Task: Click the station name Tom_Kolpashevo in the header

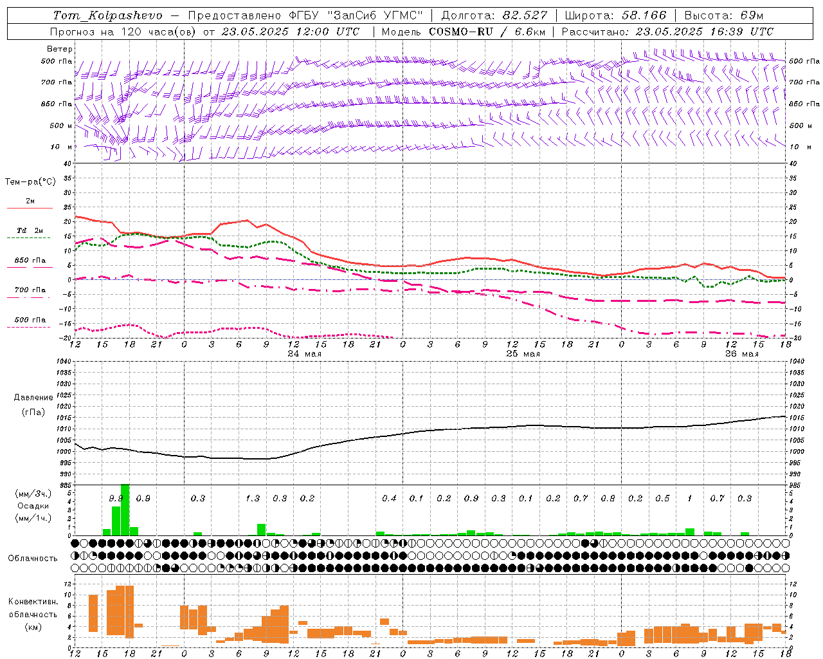Action: [107, 15]
